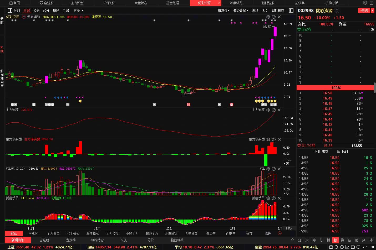Switch to the 热点纵览 top tab
This screenshot has height=250, width=376.
pos(236,3)
